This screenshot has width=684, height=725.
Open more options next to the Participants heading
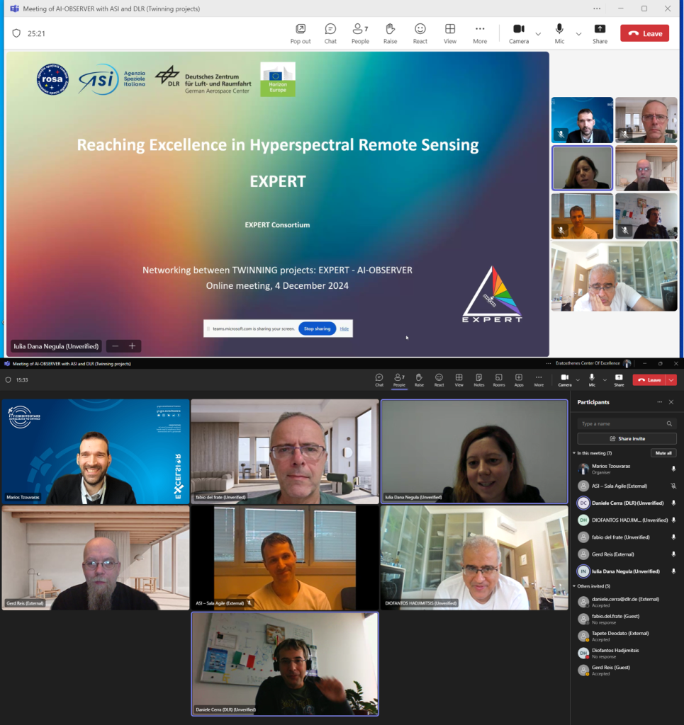tap(659, 402)
